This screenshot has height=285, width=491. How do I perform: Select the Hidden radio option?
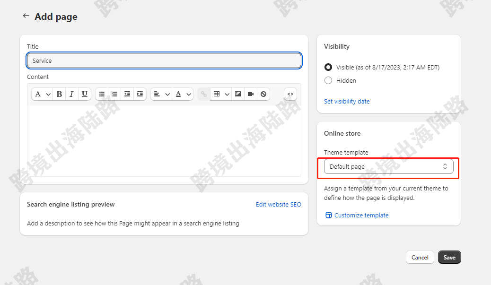point(328,80)
